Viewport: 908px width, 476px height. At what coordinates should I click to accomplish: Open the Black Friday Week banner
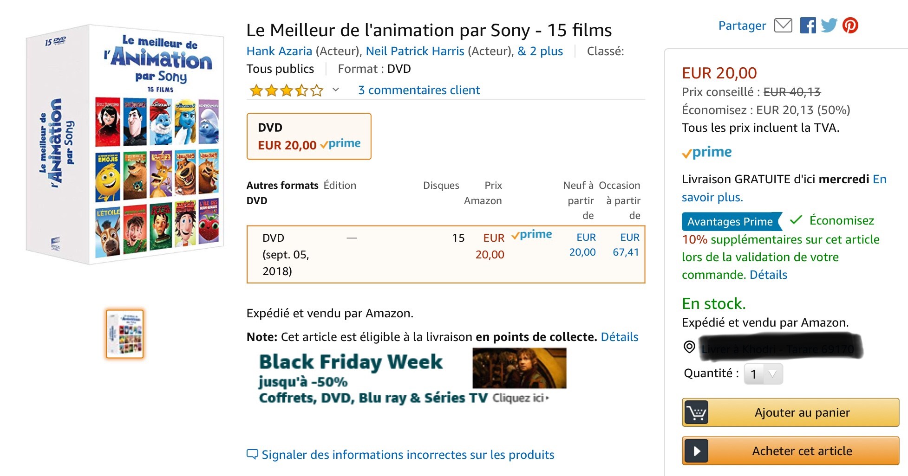coord(412,377)
